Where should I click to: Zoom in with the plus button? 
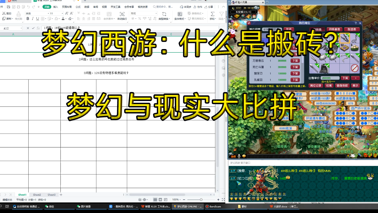[x=218, y=200]
